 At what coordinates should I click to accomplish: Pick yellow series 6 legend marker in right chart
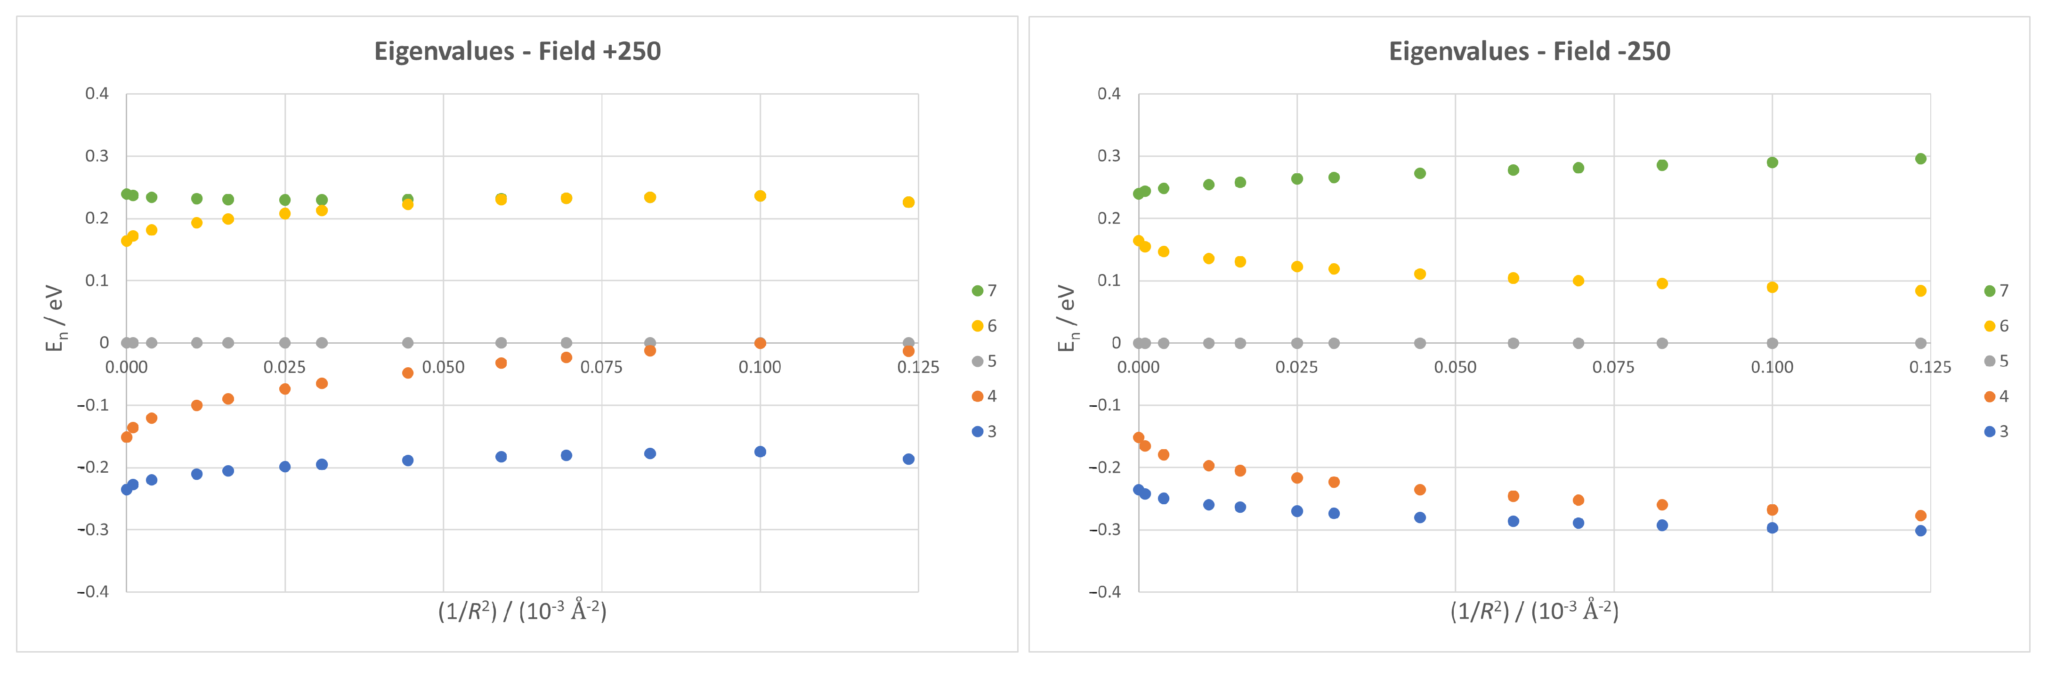(1989, 326)
